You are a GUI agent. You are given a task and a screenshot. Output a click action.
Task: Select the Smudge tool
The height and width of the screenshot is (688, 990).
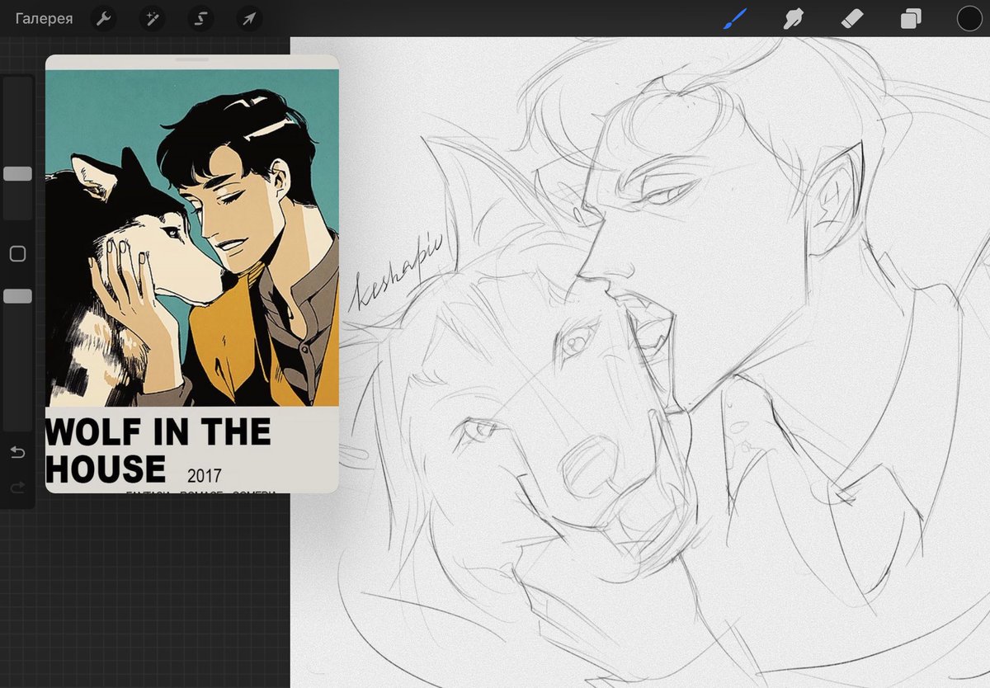tap(794, 18)
